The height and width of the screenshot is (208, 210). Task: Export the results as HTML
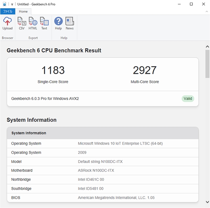(x=33, y=24)
